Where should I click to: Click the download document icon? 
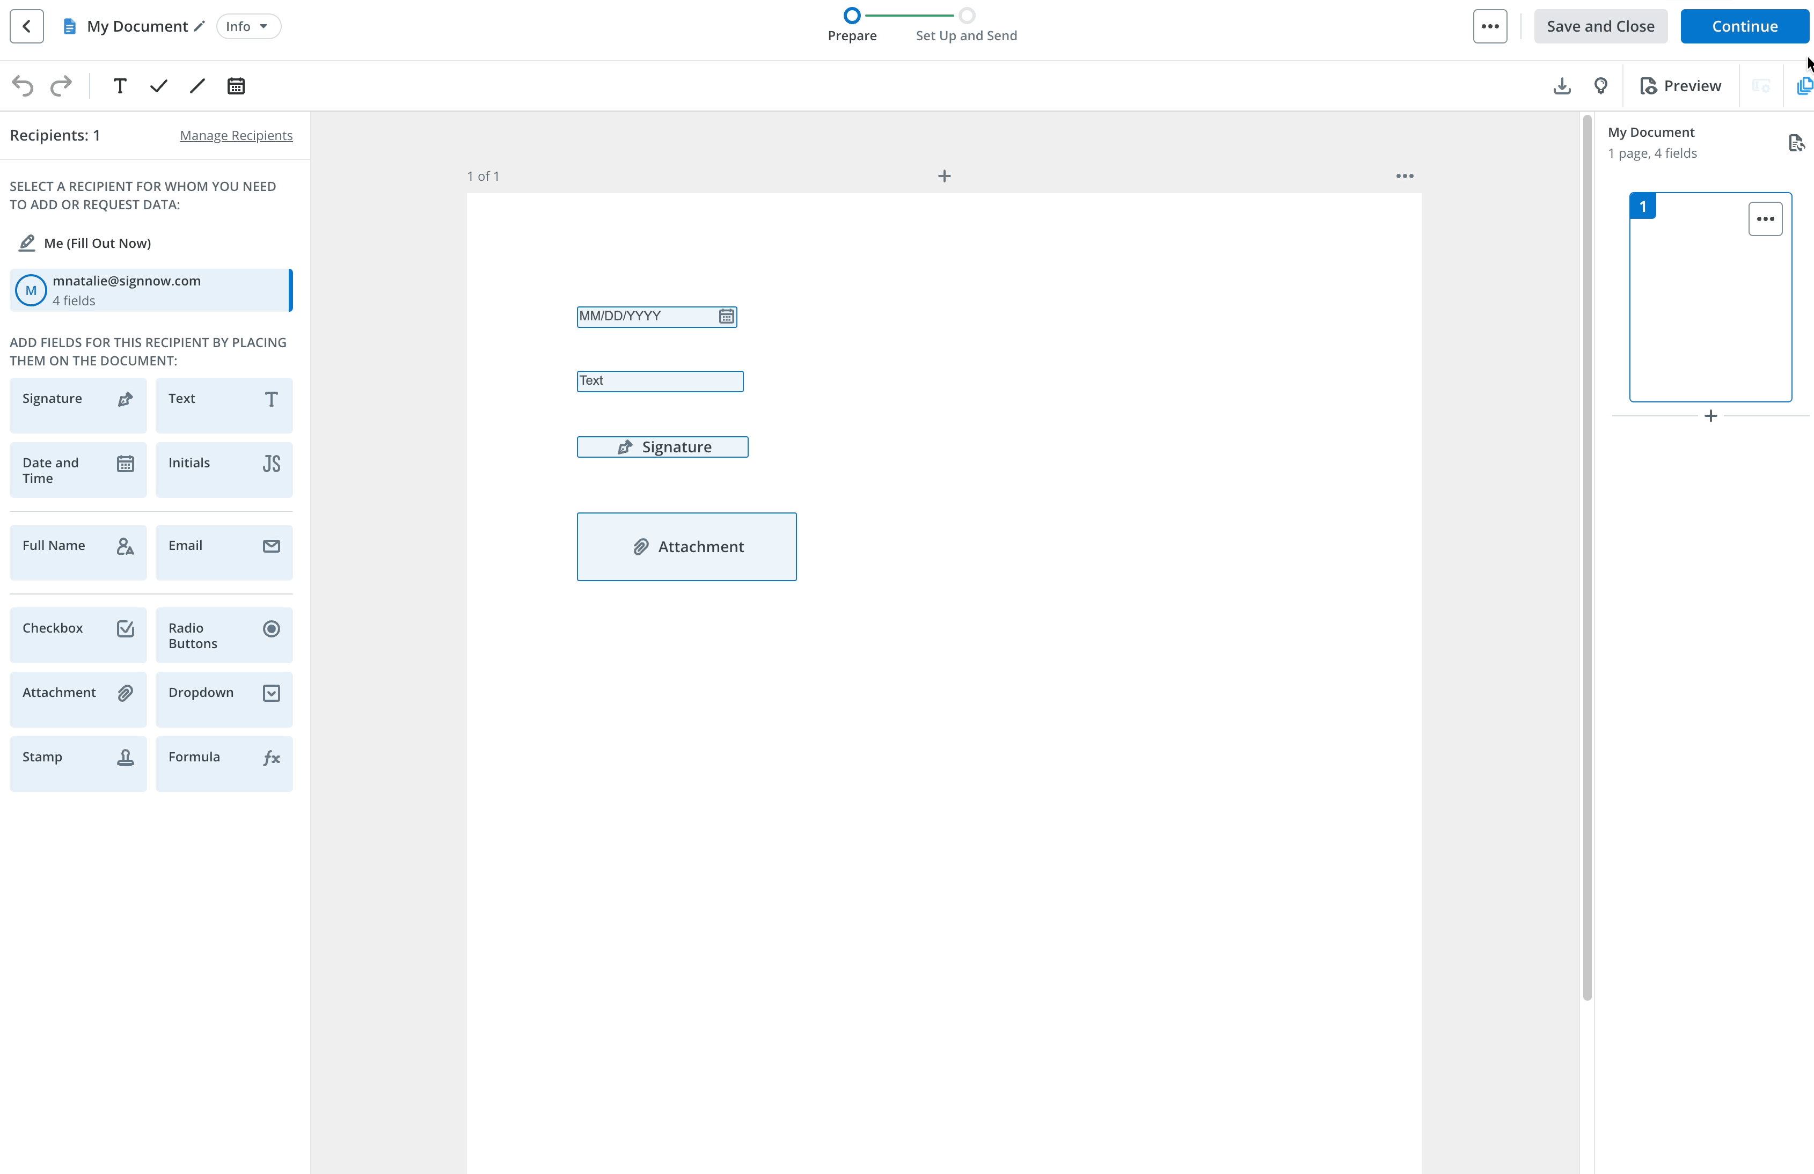[x=1562, y=86]
